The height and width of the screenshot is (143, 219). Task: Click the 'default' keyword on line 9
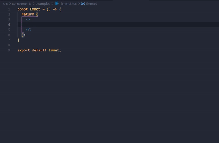tap(39, 50)
